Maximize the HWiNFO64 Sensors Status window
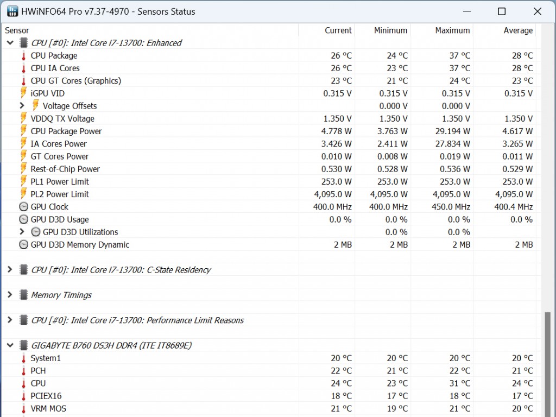Viewport: 556px width, 417px height. (502, 11)
